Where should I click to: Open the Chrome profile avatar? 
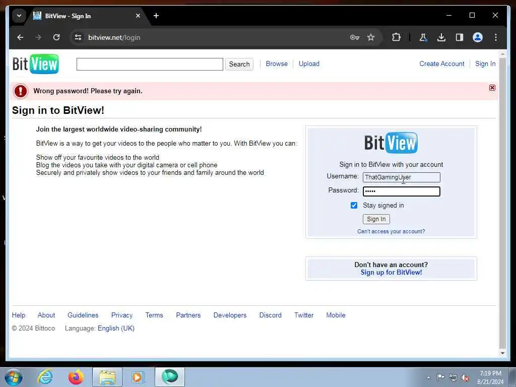point(478,37)
